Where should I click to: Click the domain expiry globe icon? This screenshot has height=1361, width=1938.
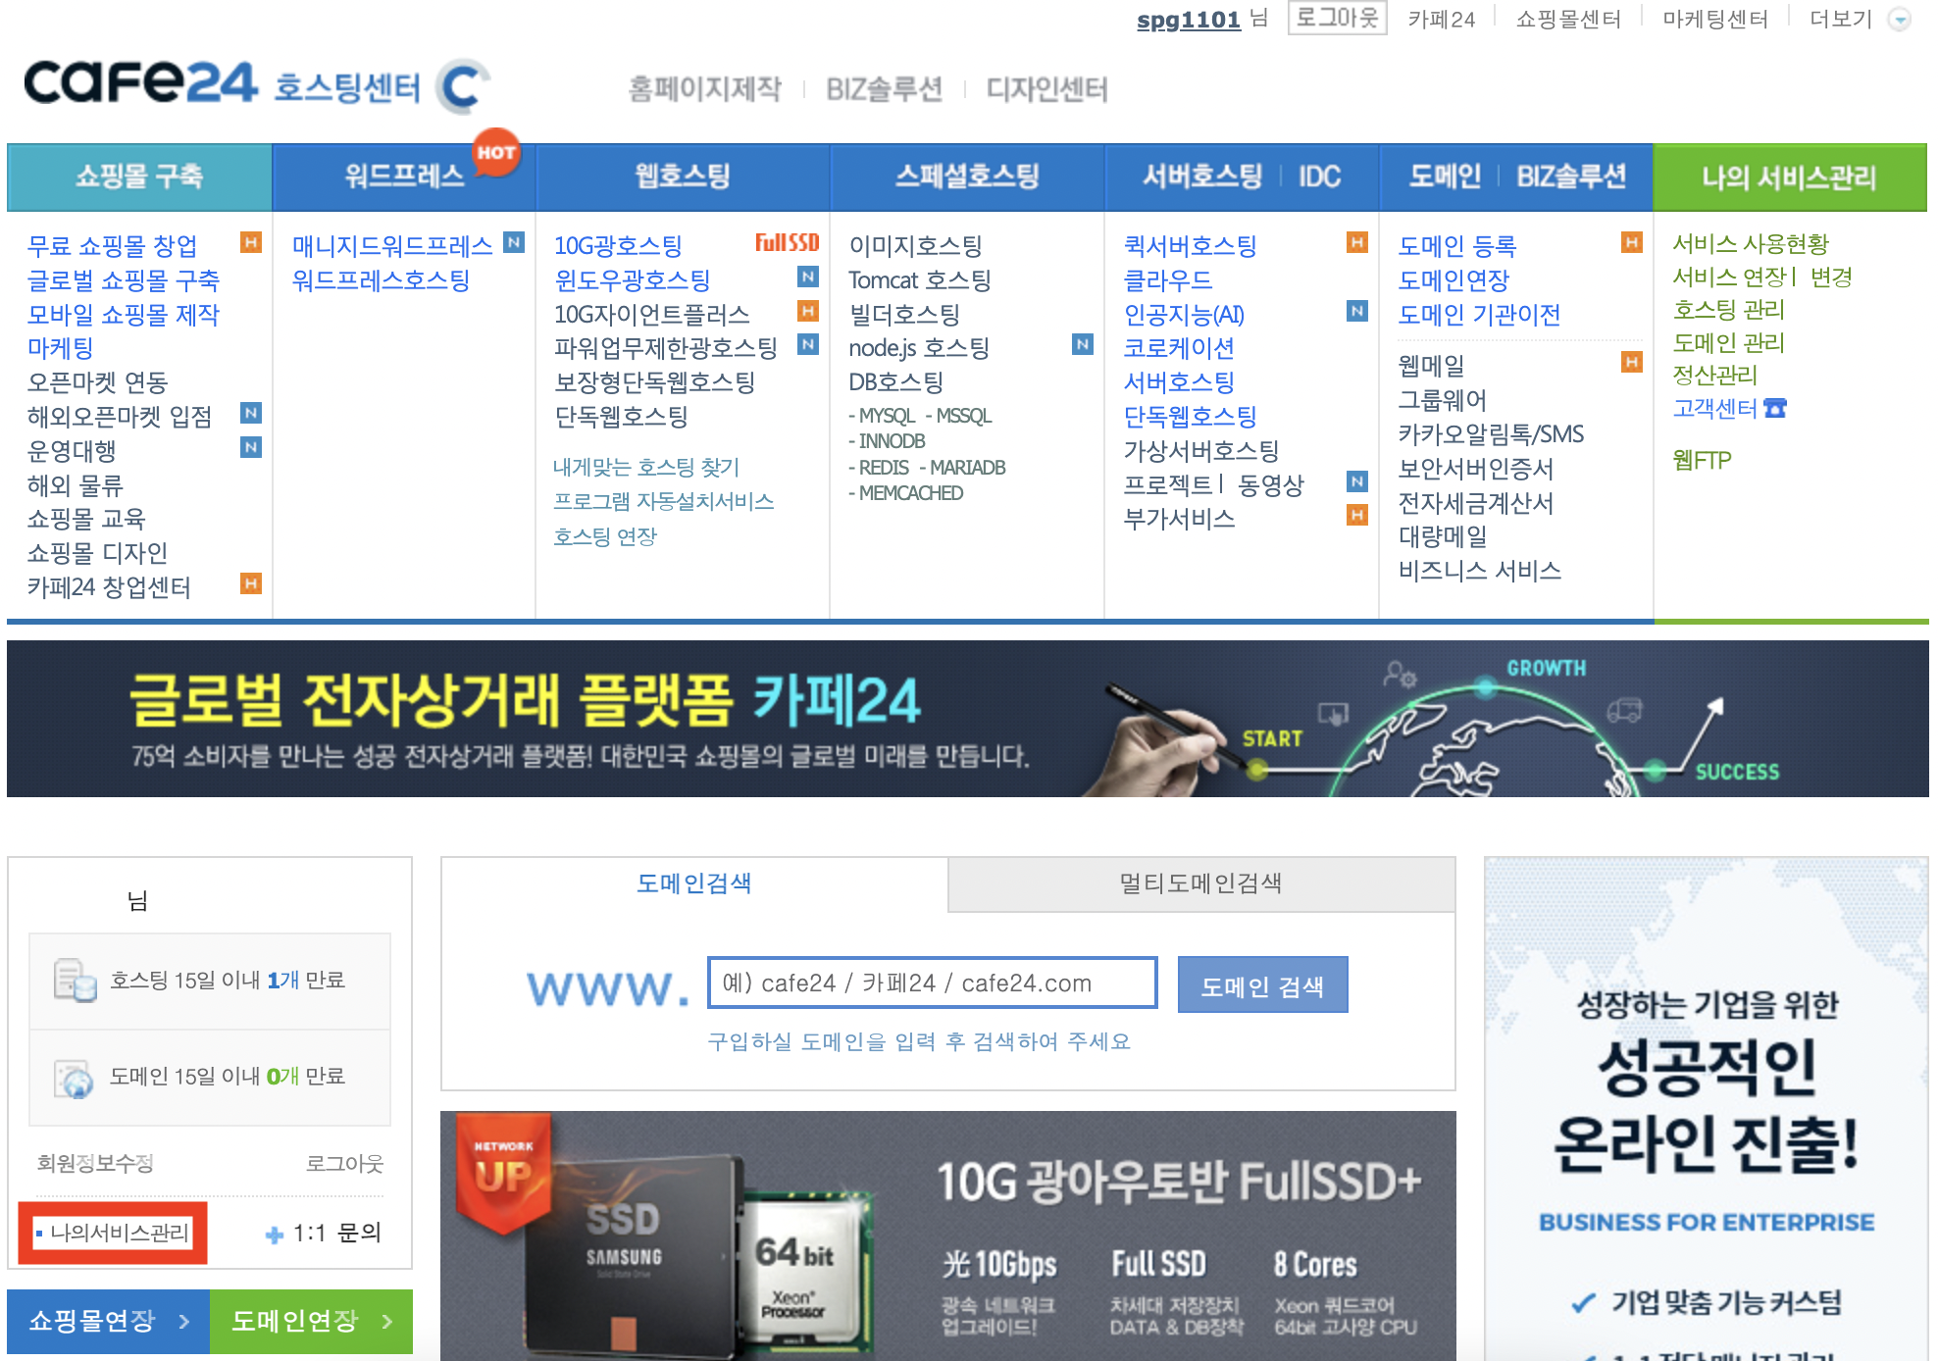75,1079
